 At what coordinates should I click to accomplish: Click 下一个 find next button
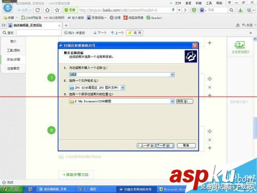click(x=100, y=33)
